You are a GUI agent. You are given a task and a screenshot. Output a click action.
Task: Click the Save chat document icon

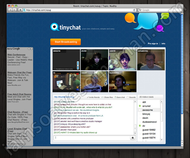(x=115, y=97)
